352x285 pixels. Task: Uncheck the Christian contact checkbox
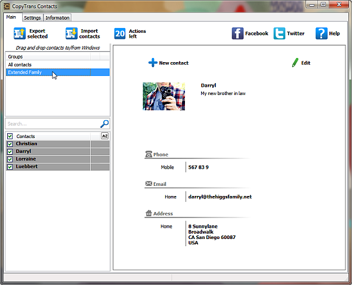[10, 144]
